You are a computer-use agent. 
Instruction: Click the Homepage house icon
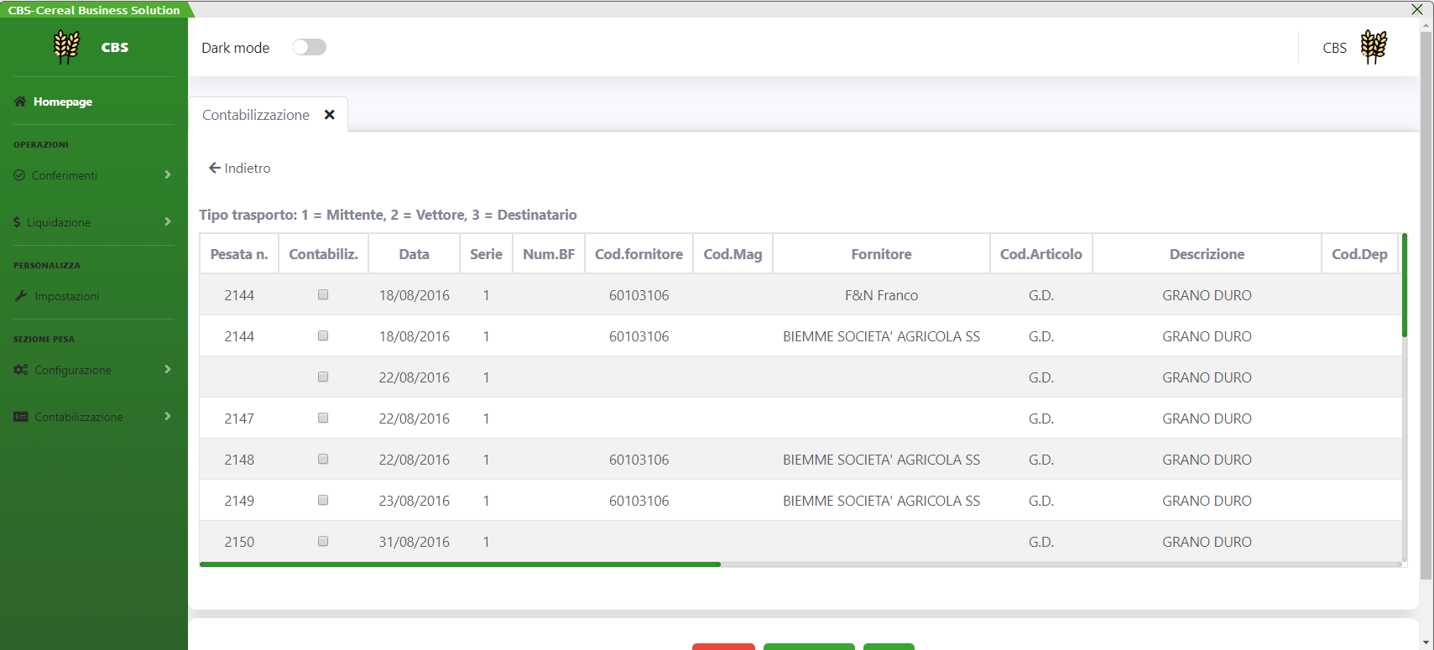coord(20,101)
